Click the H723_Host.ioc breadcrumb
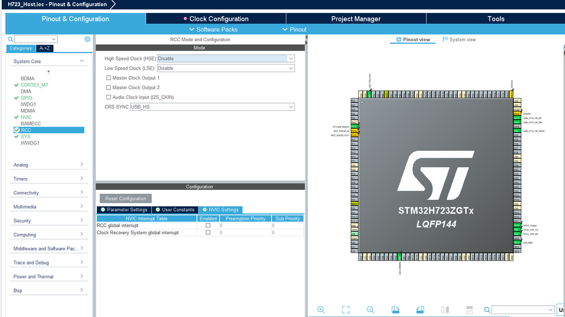 click(57, 5)
